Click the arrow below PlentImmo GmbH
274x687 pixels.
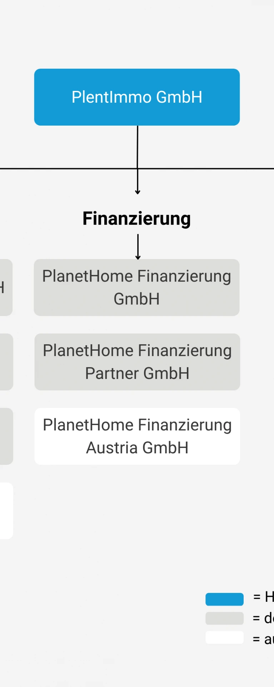138,160
